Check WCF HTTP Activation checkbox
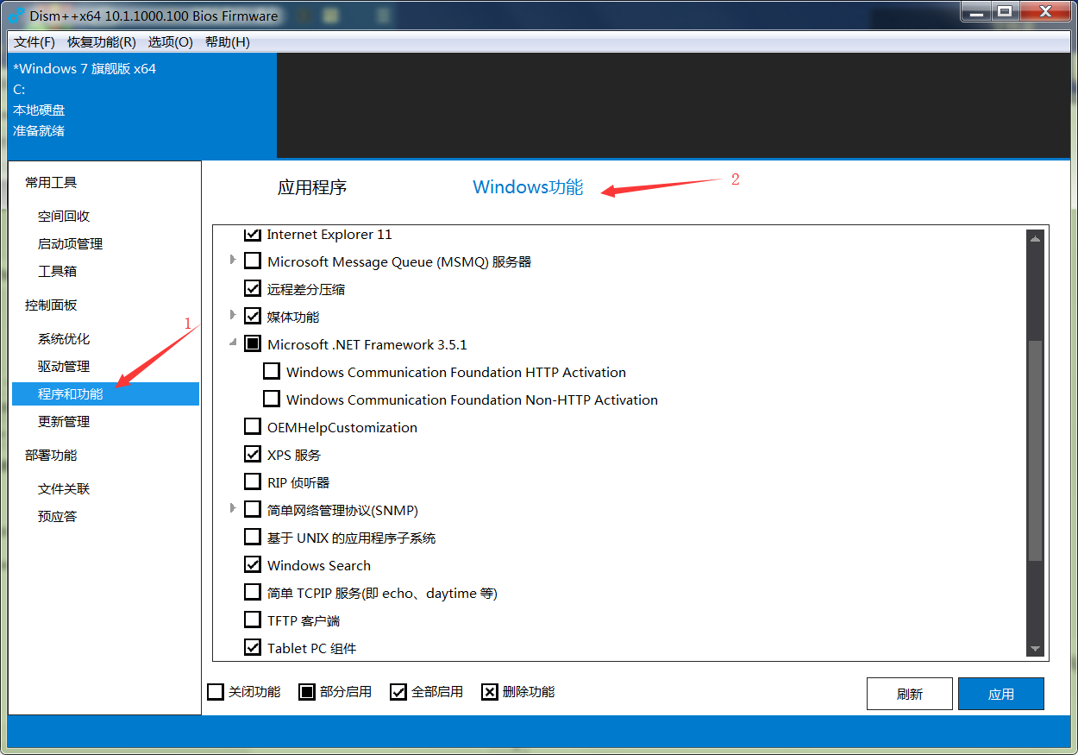The height and width of the screenshot is (755, 1078). [272, 372]
